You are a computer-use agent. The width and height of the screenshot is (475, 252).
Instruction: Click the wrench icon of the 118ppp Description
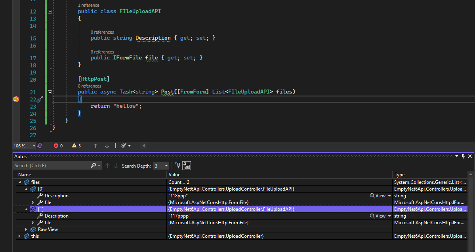point(40,196)
